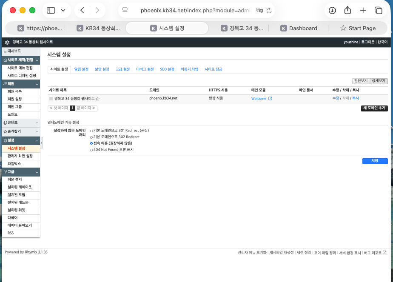
Task: Open a new tab with plus icon
Action: [x=363, y=10]
